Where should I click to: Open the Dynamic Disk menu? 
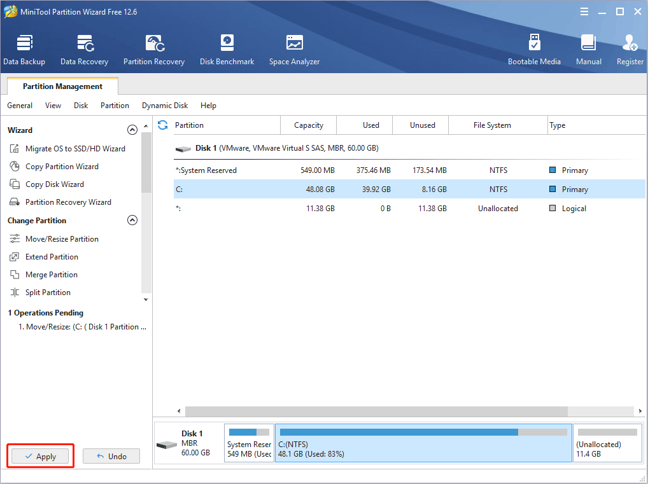[x=165, y=106]
